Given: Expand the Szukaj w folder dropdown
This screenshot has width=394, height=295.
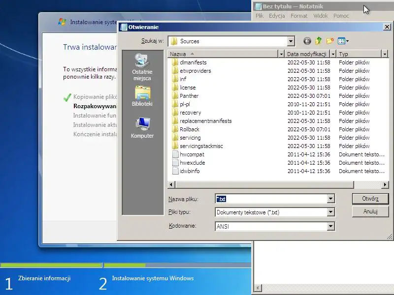Looking at the screenshot, I should point(291,41).
